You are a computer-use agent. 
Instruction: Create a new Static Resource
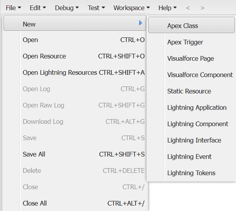click(x=192, y=91)
